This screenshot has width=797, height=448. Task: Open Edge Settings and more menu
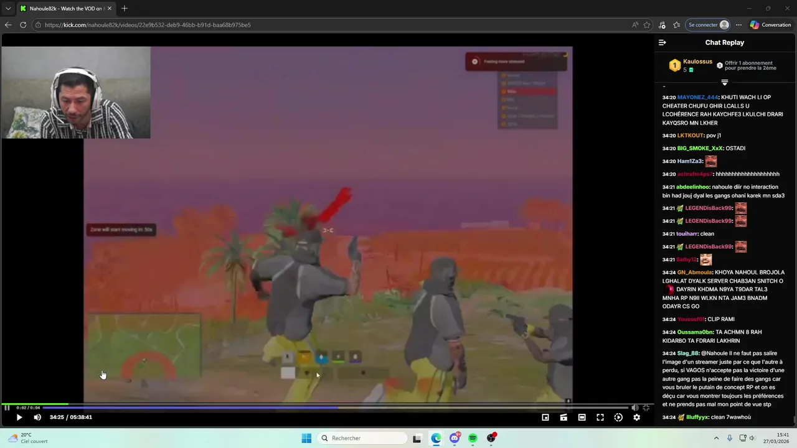[738, 25]
